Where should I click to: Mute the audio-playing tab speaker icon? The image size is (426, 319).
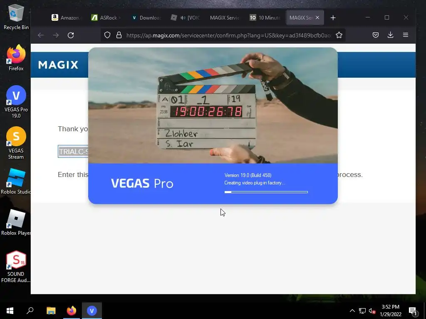pos(183,17)
